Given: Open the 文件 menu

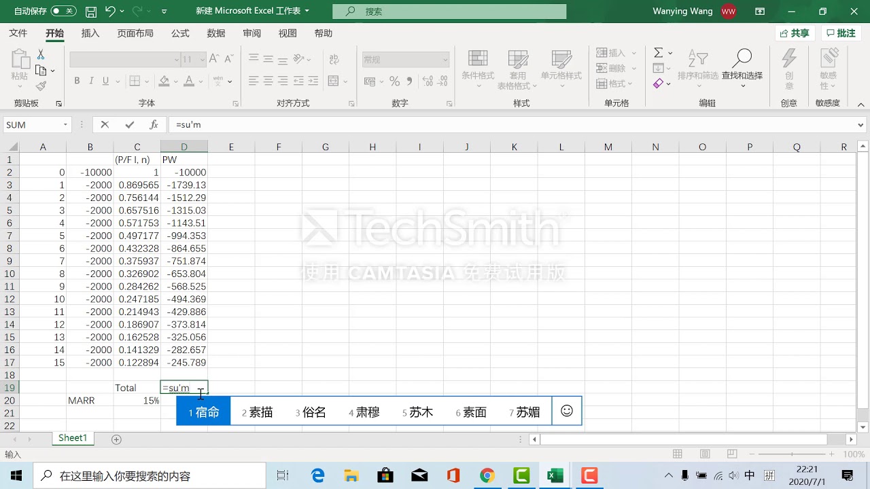Looking at the screenshot, I should point(18,33).
